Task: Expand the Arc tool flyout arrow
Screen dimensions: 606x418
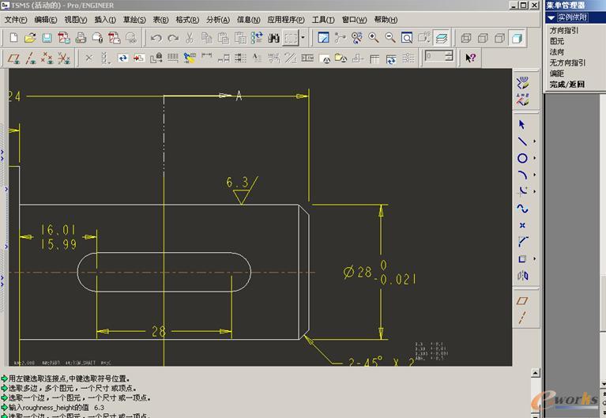Action: (535, 175)
